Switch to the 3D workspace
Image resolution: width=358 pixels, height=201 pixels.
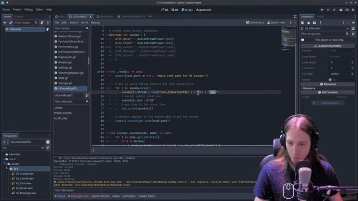pos(175,10)
